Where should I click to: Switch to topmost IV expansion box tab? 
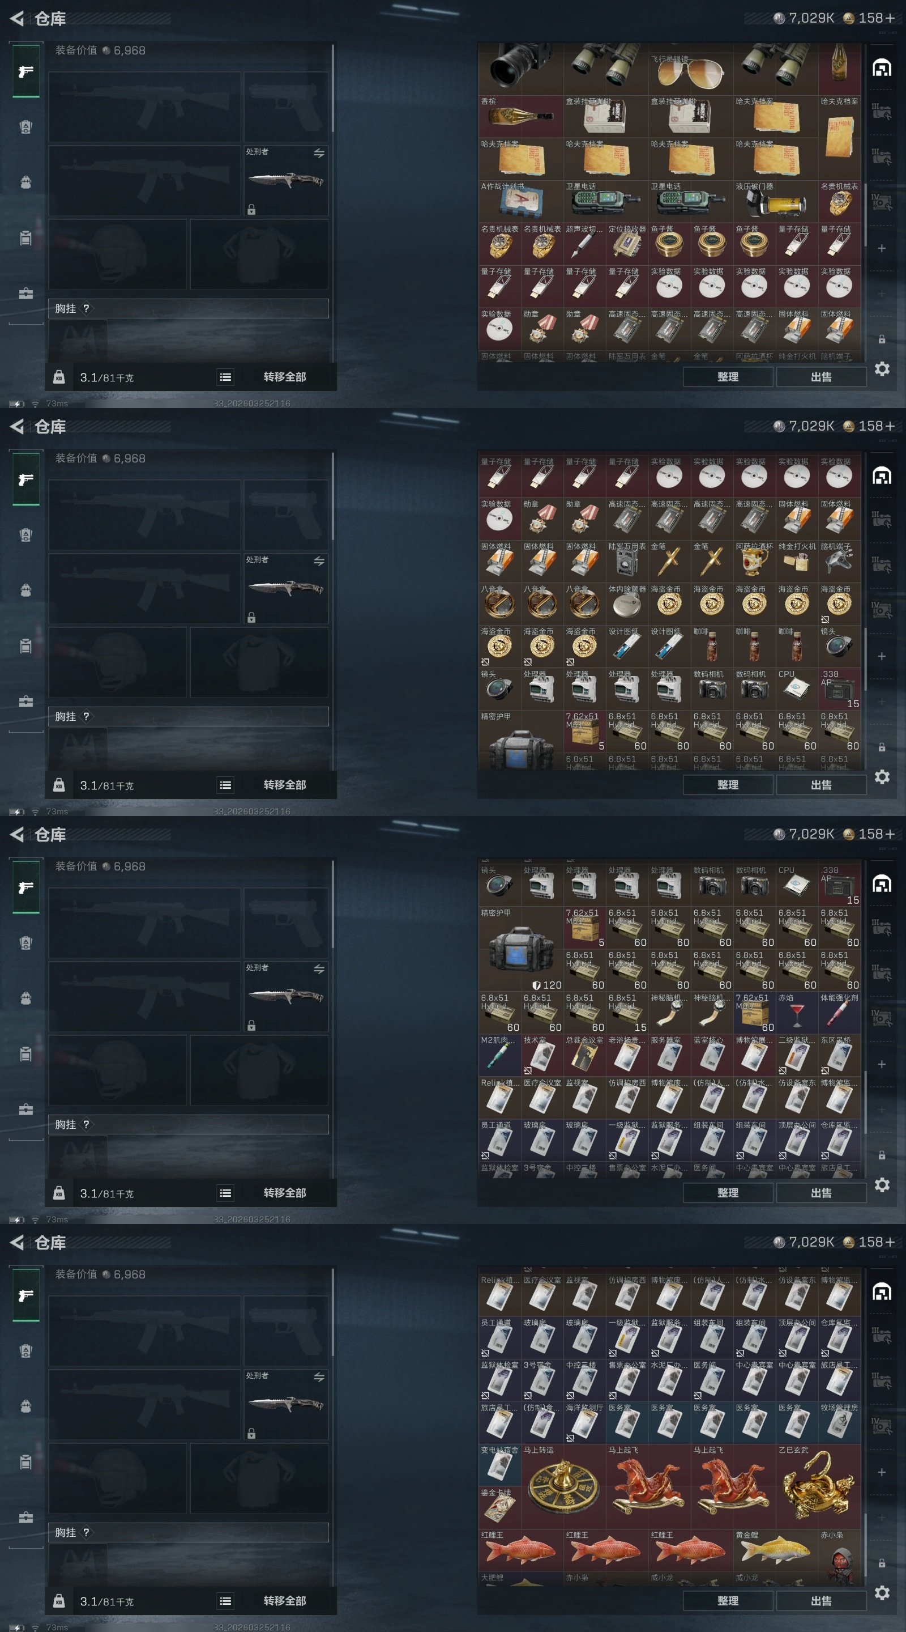881,202
